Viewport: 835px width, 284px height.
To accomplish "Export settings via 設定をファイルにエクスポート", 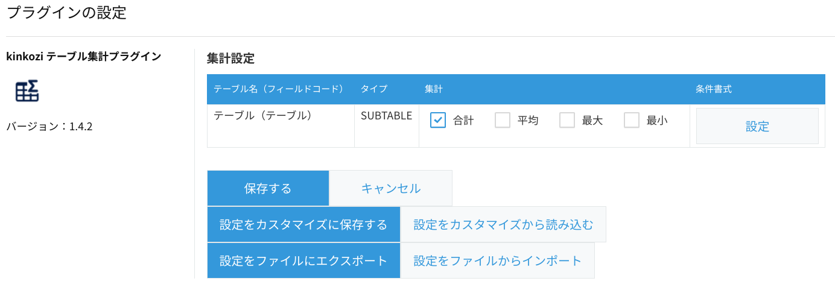I will [303, 260].
